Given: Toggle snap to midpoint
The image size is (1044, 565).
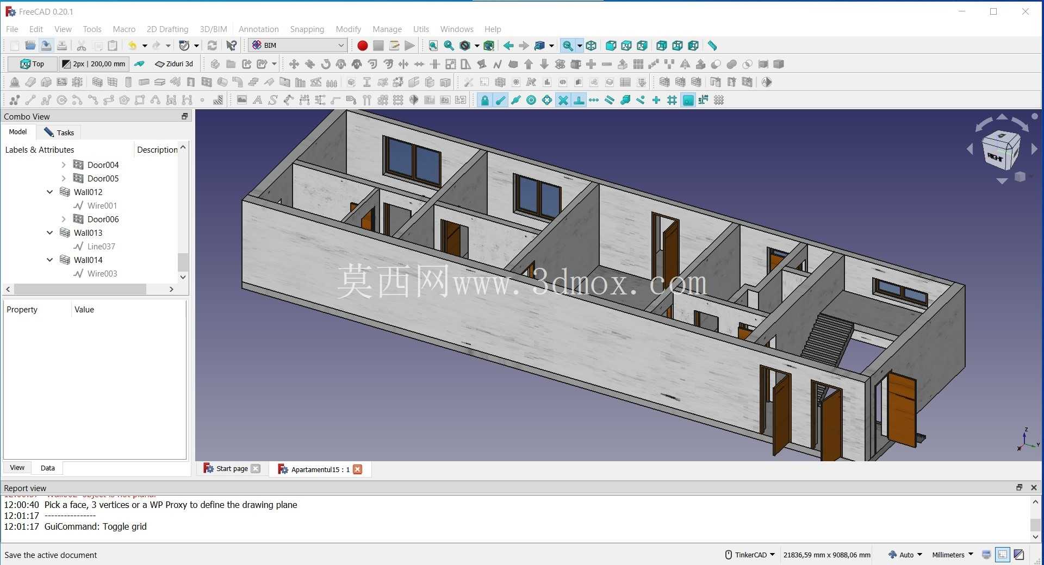Looking at the screenshot, I should click(x=516, y=100).
